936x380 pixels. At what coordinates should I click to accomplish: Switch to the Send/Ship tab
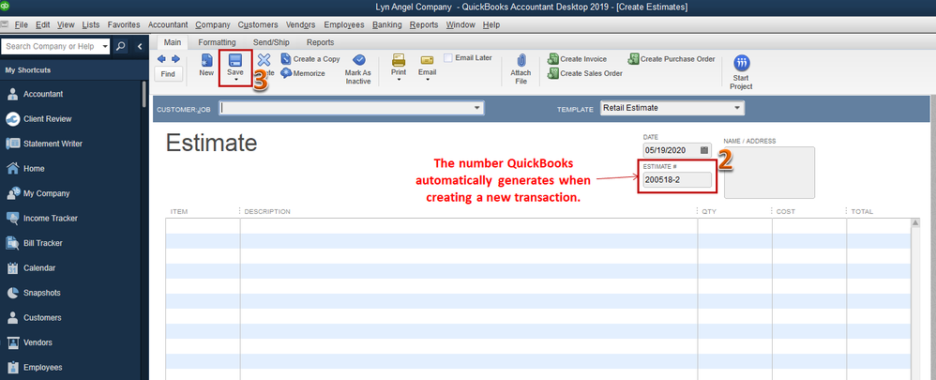coord(271,42)
